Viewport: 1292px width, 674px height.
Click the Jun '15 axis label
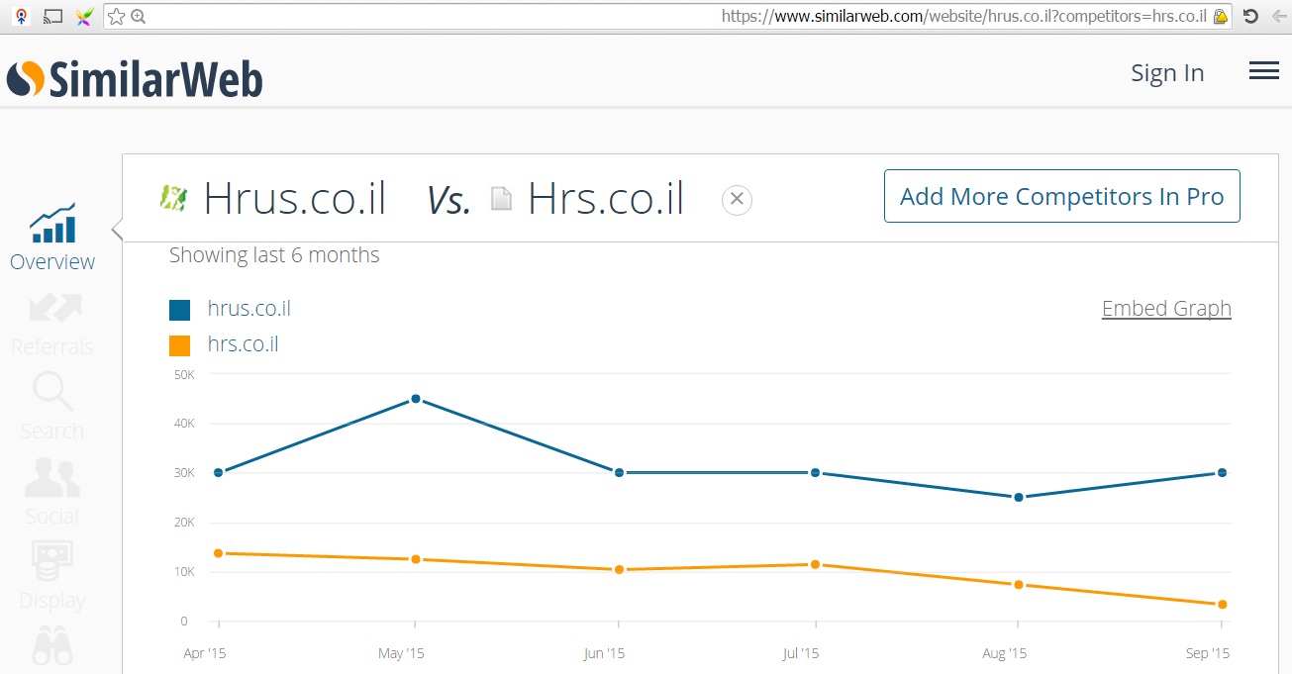point(604,653)
